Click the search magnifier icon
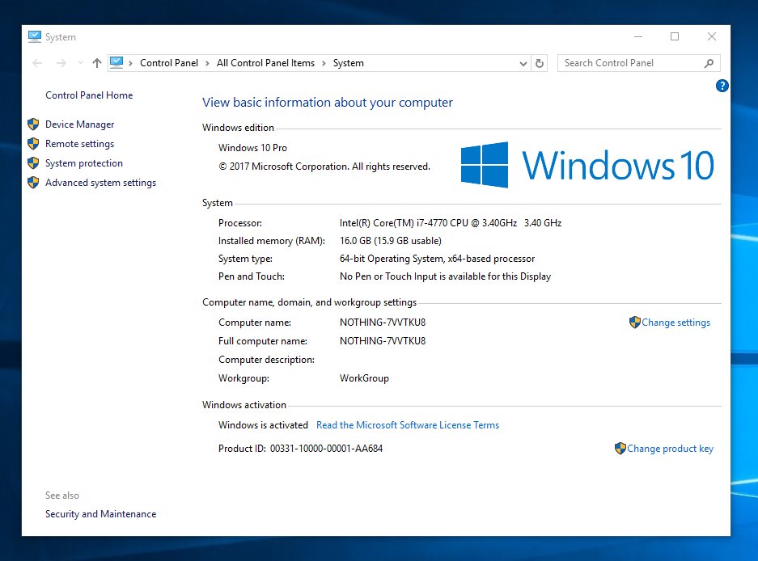Screen dimensions: 758x561 pos(709,63)
